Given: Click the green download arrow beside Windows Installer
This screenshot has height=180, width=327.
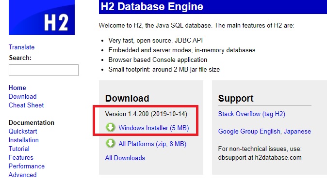Looking at the screenshot, I should point(111,127).
